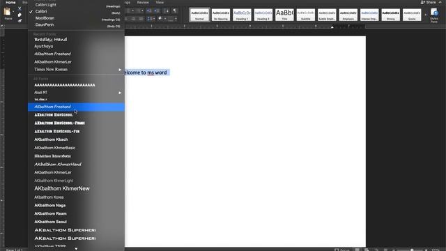Screen dimensions: 446x251
Task: Choose Ayuthaya from recent fonts
Action: 76,46
